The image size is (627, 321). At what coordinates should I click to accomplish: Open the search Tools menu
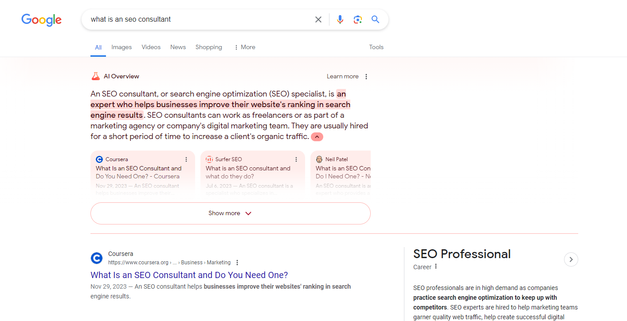[376, 47]
